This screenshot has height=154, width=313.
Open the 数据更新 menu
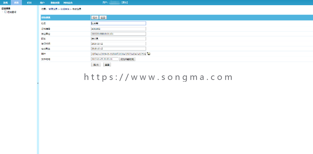click(x=55, y=2)
